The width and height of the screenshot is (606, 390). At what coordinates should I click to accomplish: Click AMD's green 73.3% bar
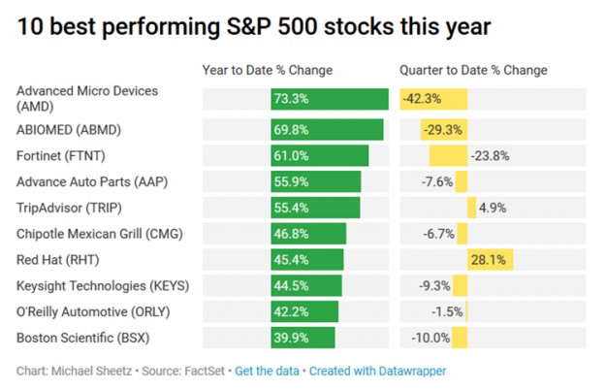click(x=330, y=98)
